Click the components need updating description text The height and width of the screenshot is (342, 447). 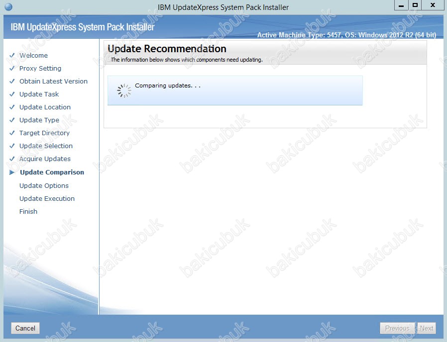(187, 60)
